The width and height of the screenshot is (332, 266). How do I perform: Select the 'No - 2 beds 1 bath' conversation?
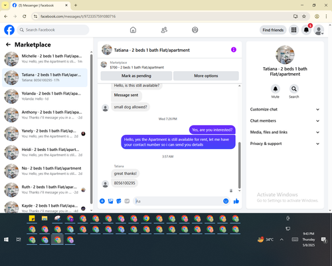point(44,171)
